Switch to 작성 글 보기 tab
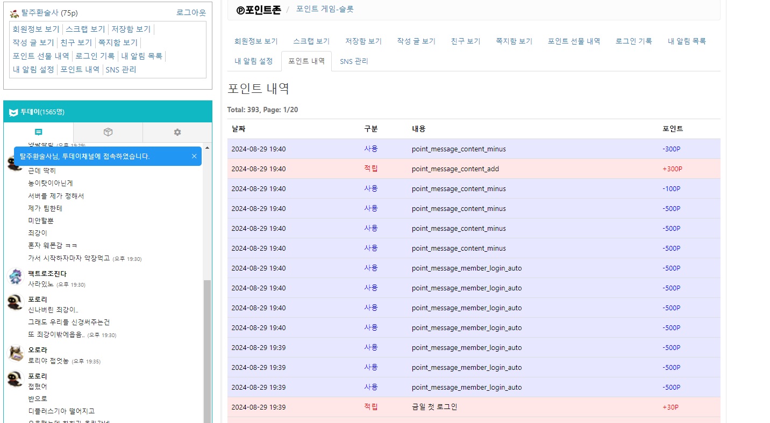The image size is (770, 423). coord(416,41)
